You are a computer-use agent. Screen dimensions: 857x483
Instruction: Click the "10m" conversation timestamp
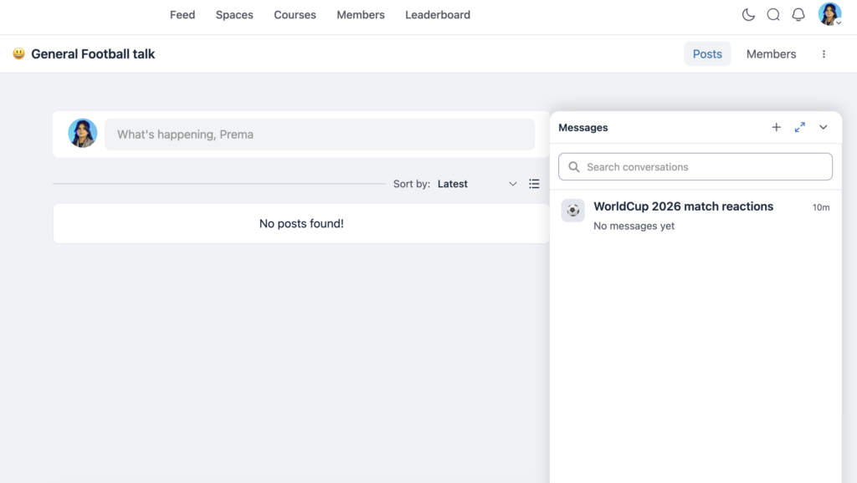[x=821, y=207]
